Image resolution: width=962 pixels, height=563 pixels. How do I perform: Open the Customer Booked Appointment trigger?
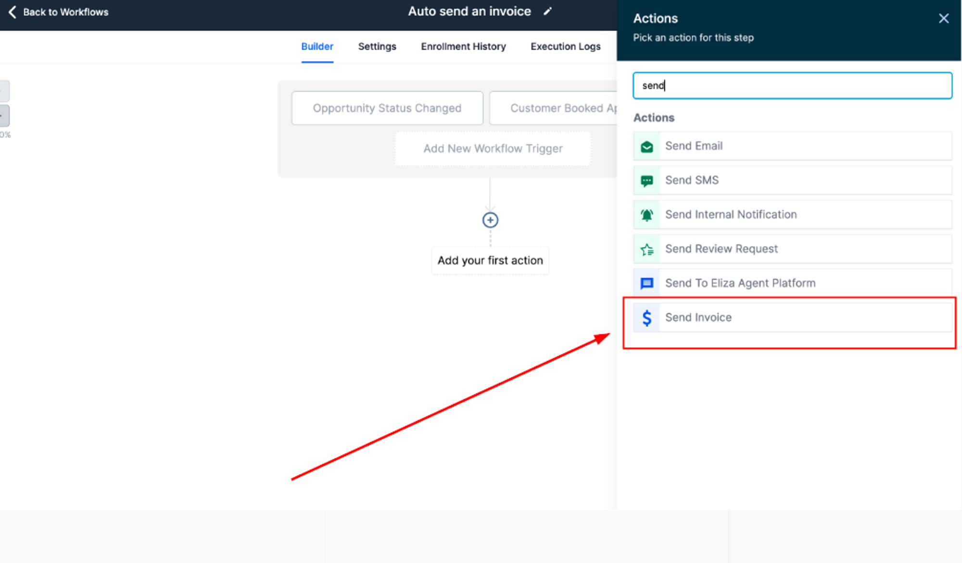click(554, 108)
